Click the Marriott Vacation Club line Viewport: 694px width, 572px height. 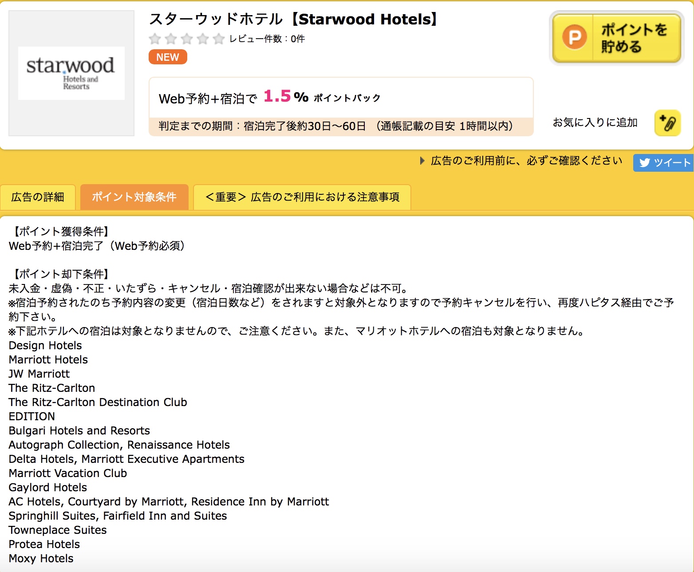click(68, 473)
